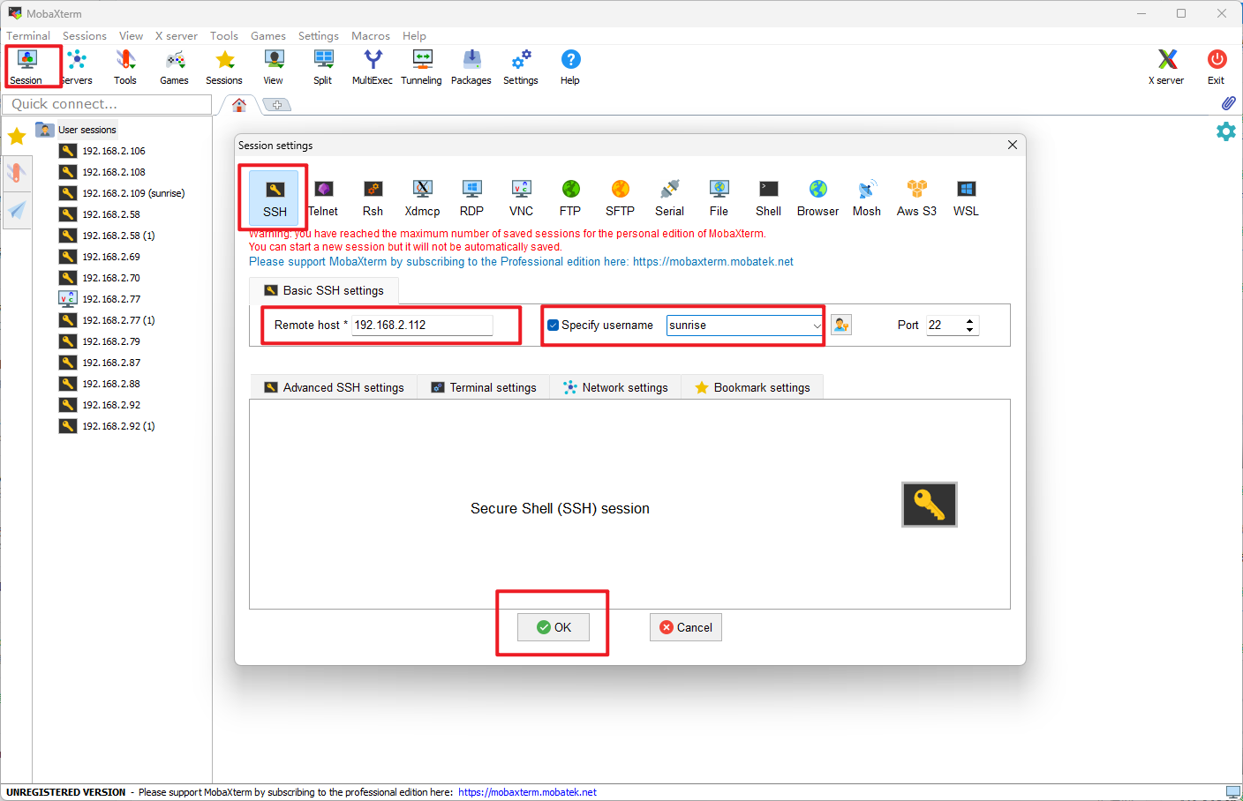Open the Tunneling toolbar icon
Screen dimensions: 1243x801
tap(422, 67)
